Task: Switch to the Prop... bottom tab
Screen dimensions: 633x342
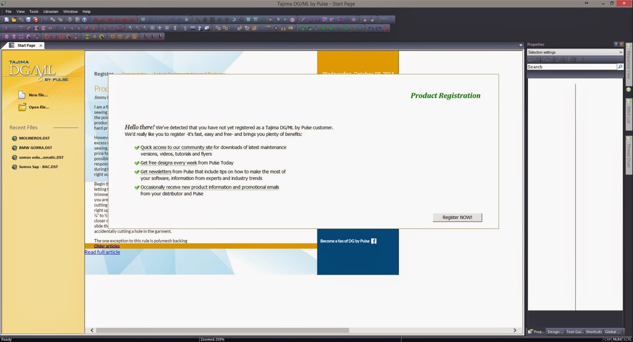Action: [536, 332]
